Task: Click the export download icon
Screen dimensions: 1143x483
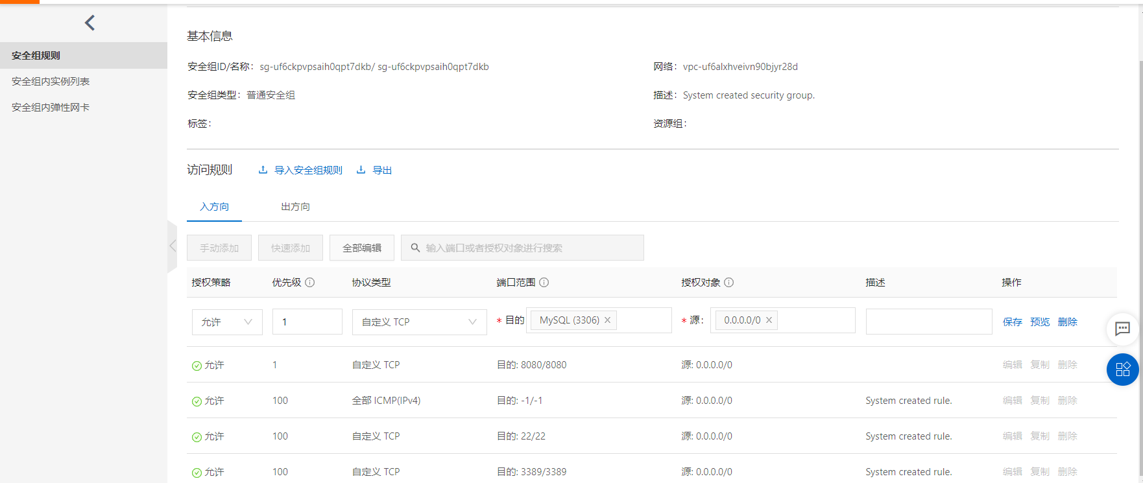Action: click(x=361, y=170)
